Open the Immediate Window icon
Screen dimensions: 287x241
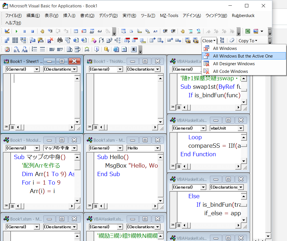[x=84, y=31]
